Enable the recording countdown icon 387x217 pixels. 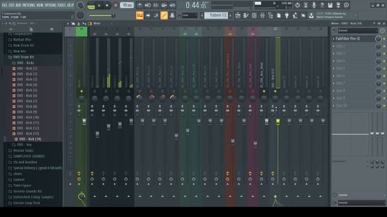156,5
